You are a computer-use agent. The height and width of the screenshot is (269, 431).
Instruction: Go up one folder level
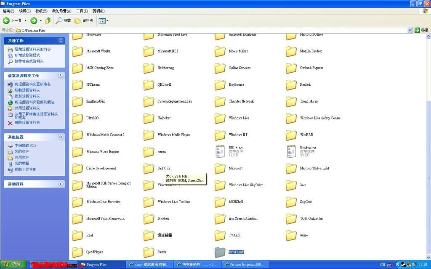(x=48, y=21)
